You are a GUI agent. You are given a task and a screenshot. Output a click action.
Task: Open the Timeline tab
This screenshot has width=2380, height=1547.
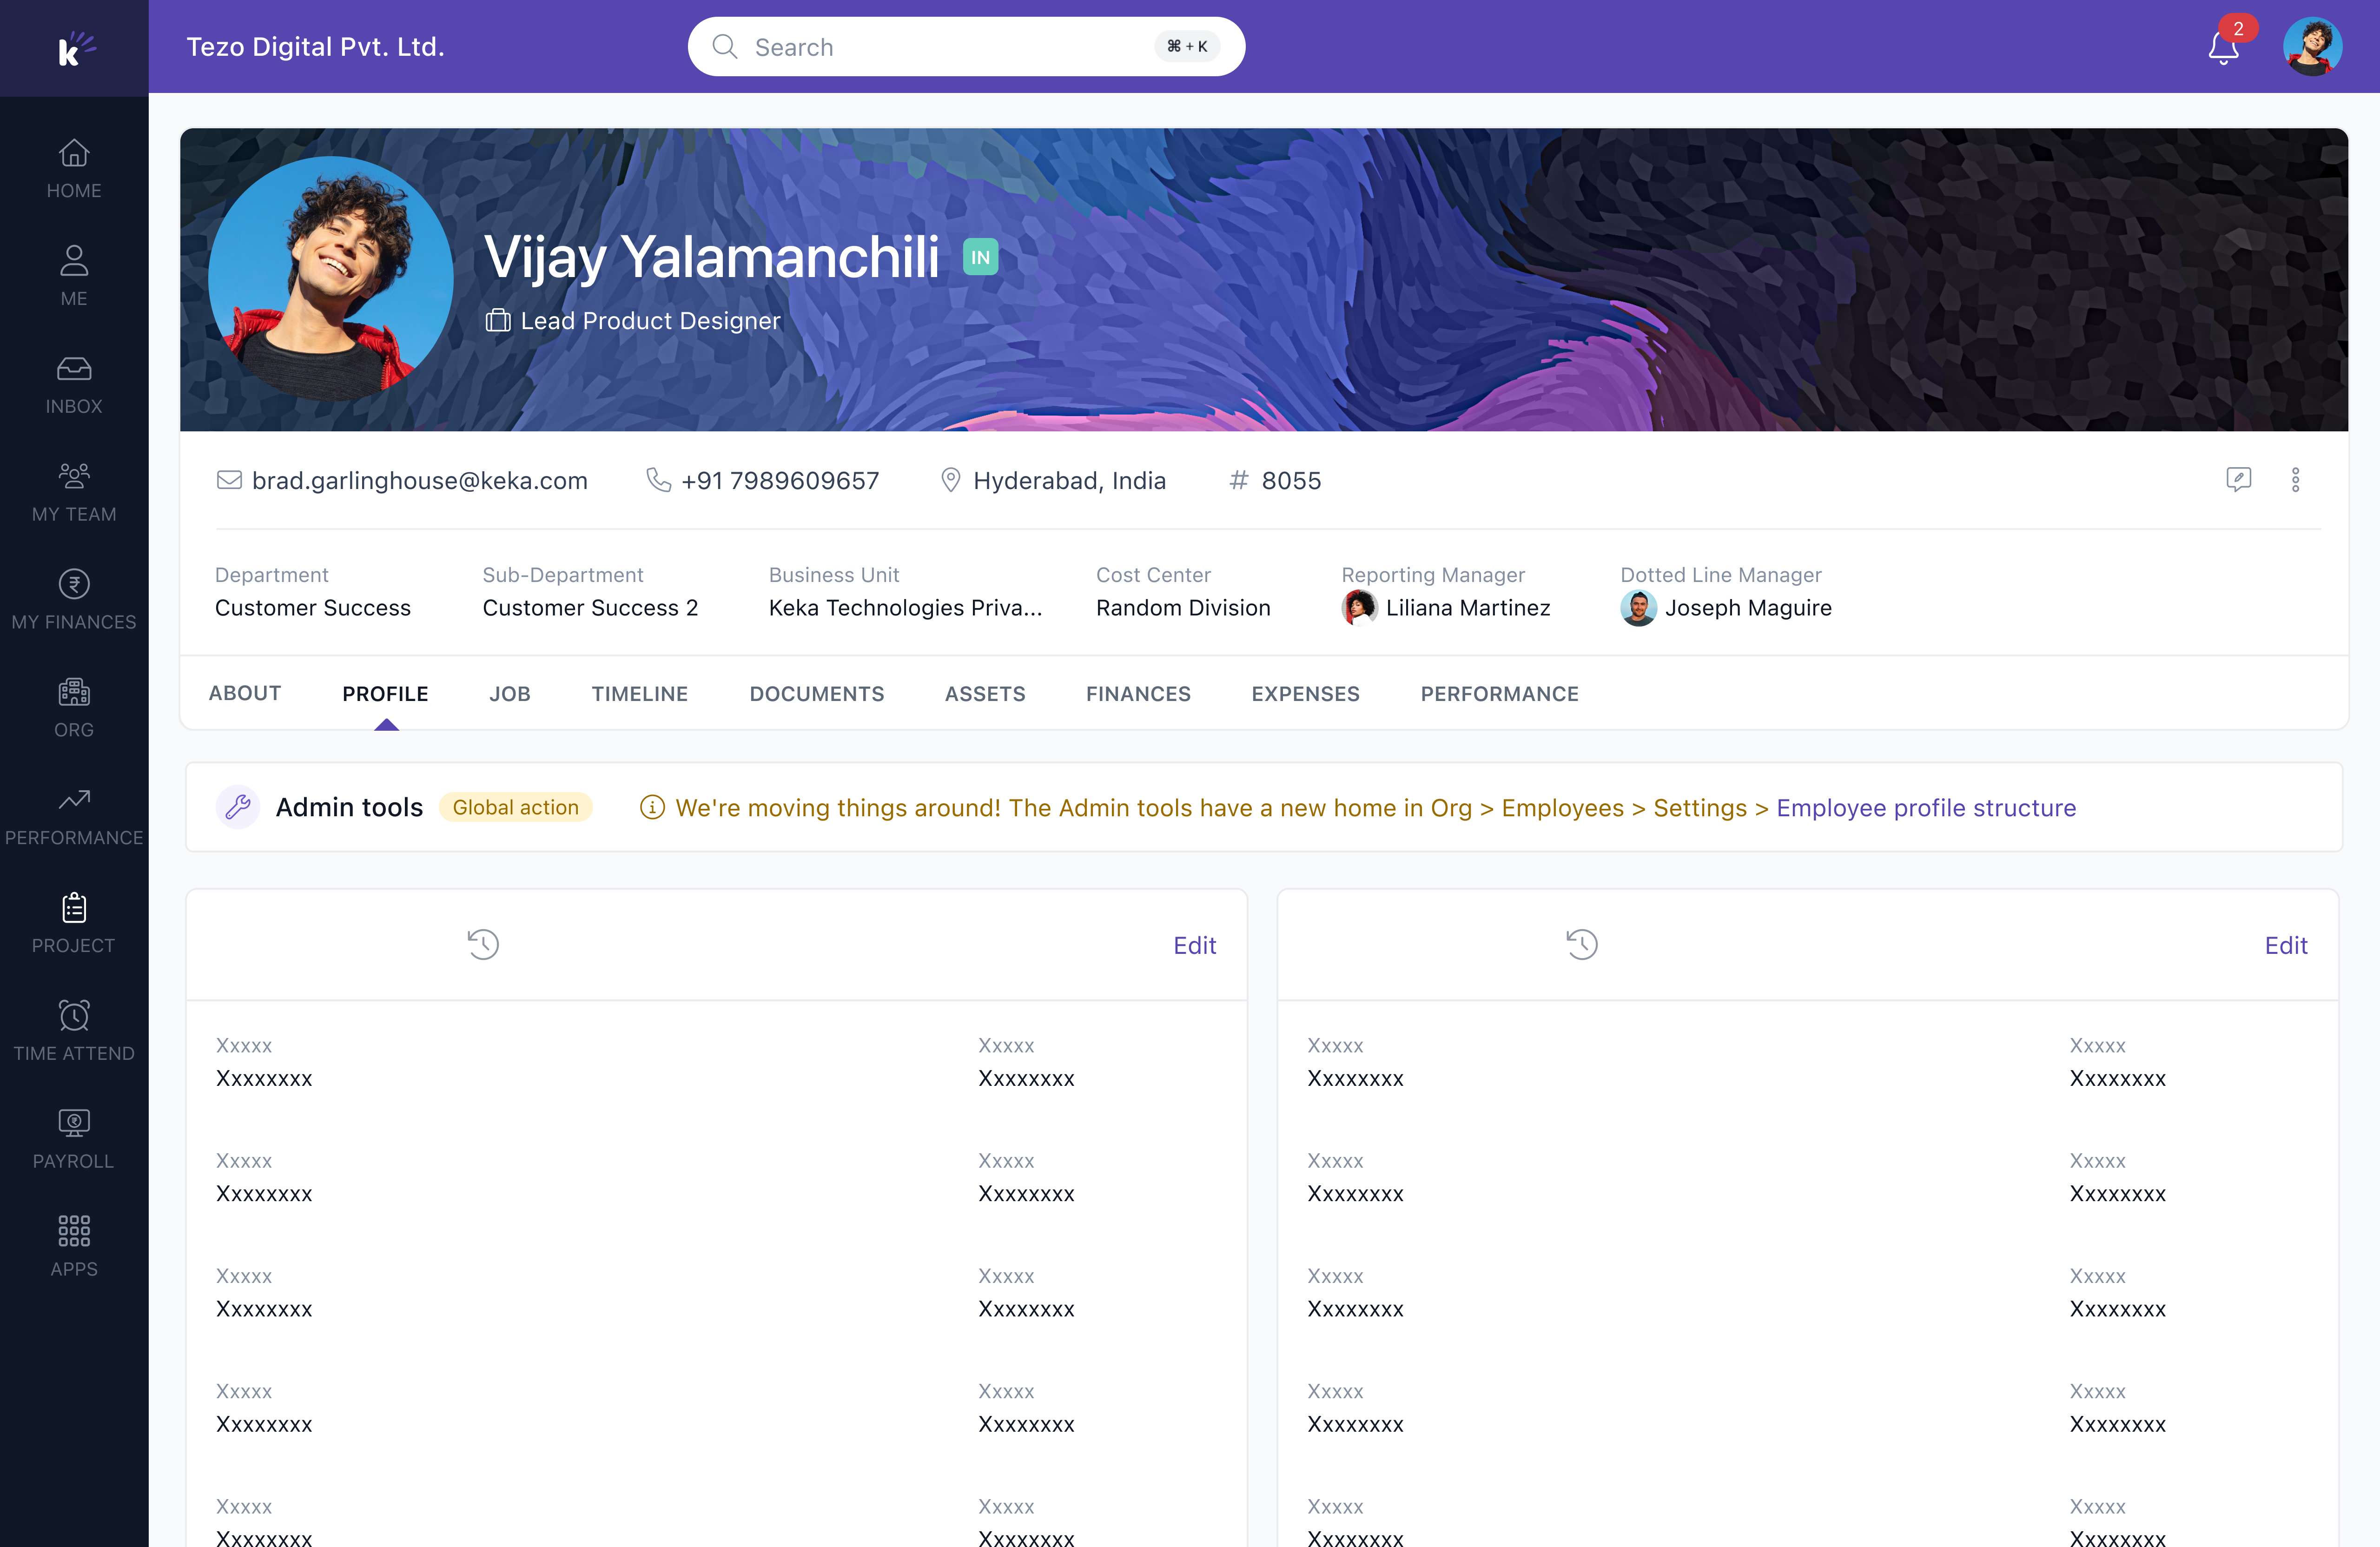pyautogui.click(x=639, y=694)
